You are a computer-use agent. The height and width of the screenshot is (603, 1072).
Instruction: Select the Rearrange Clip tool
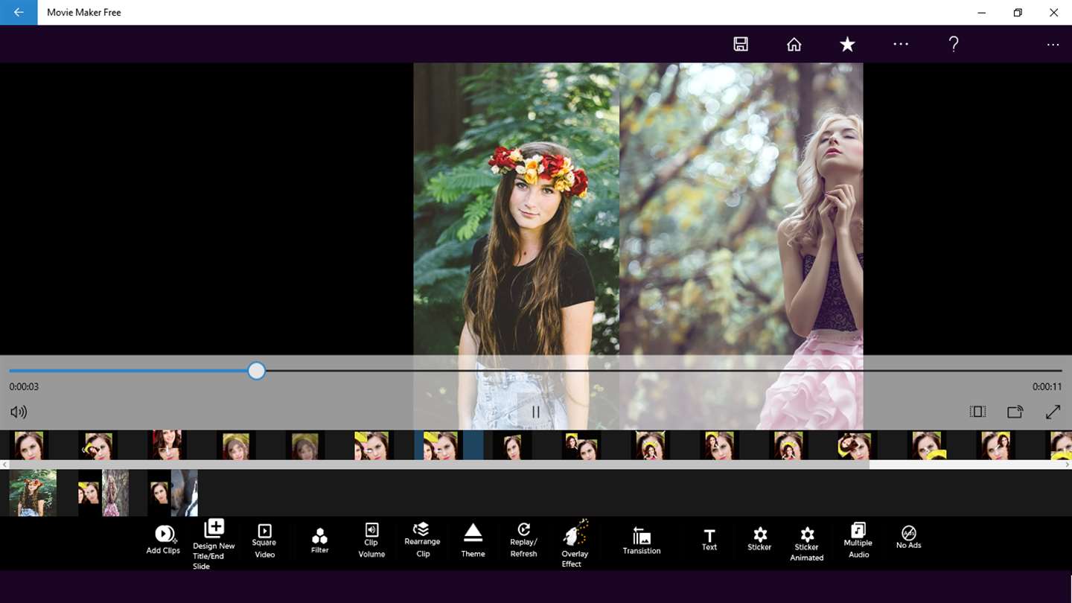click(x=421, y=529)
